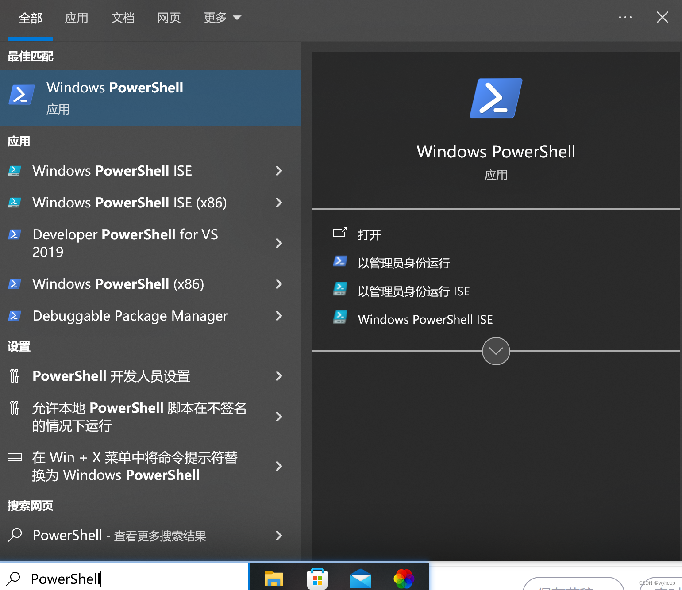
Task: Click the Debuggable Package Manager icon
Action: [15, 316]
